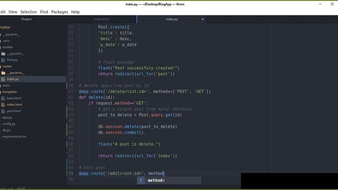Screen dimensions: 338x190
Task: Click the '# edit post' comment
Action: pos(92,168)
